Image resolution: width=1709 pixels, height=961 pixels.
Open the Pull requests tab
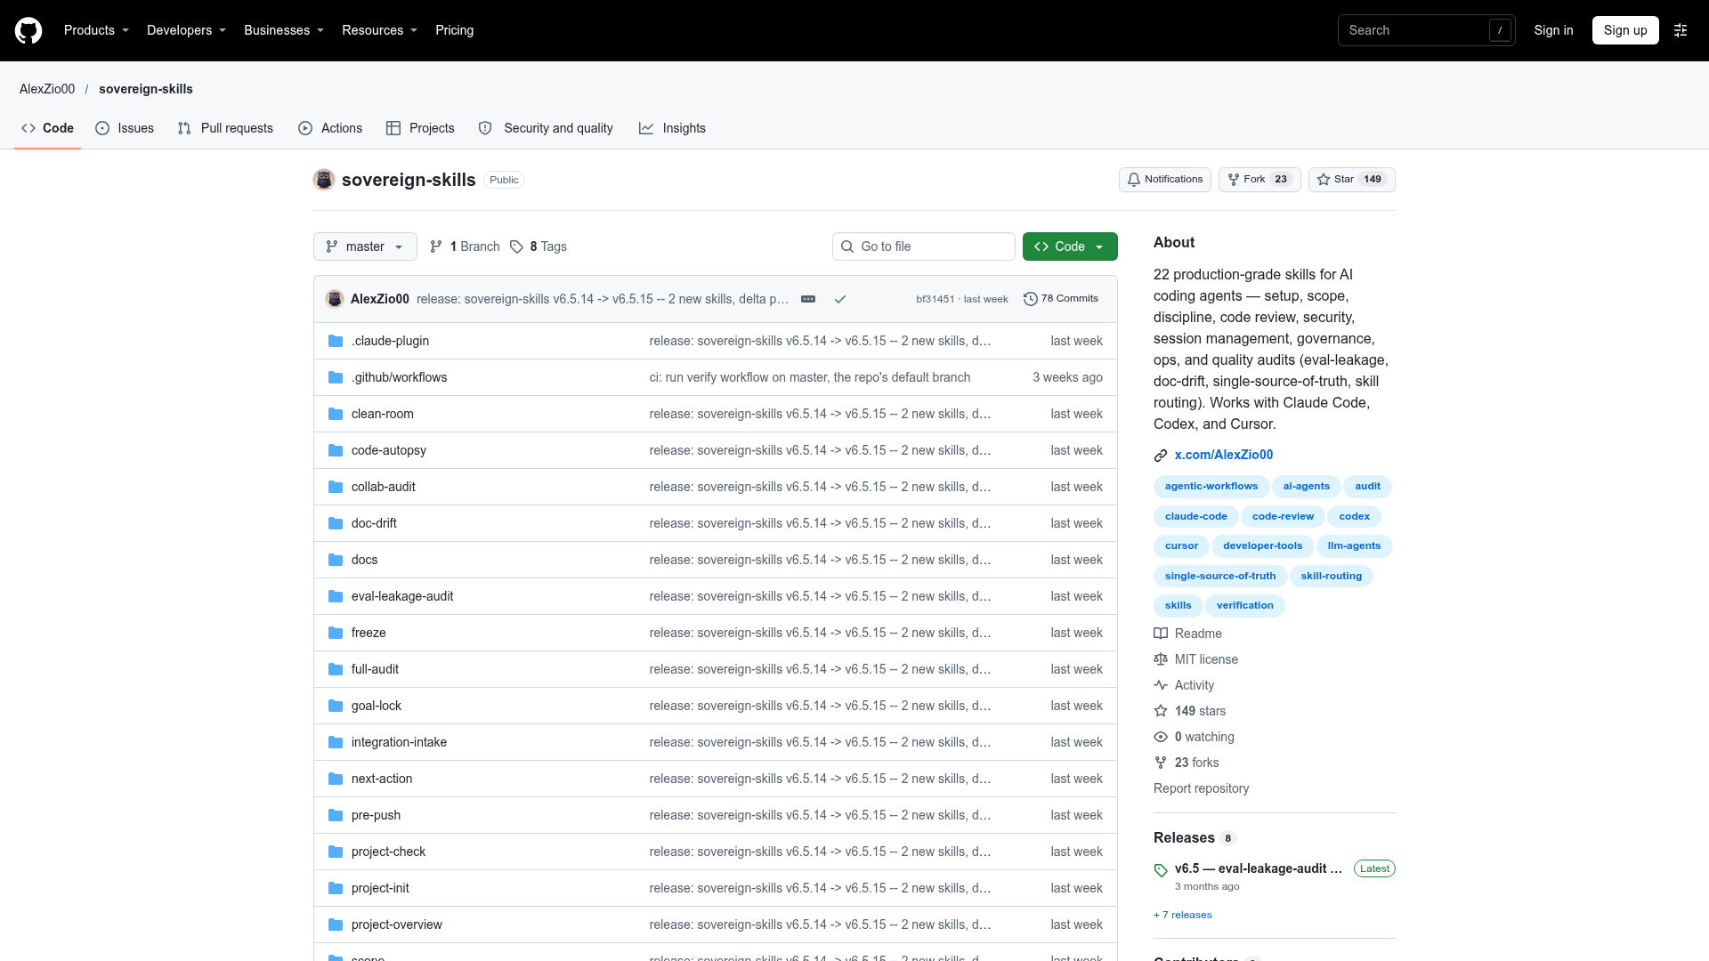225,128
